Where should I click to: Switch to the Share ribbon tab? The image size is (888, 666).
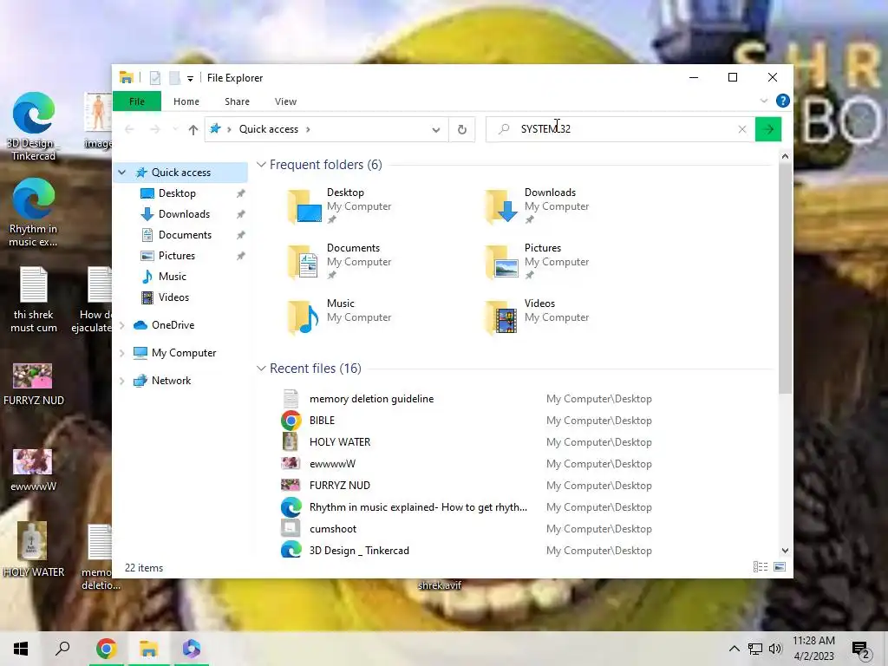pos(237,101)
